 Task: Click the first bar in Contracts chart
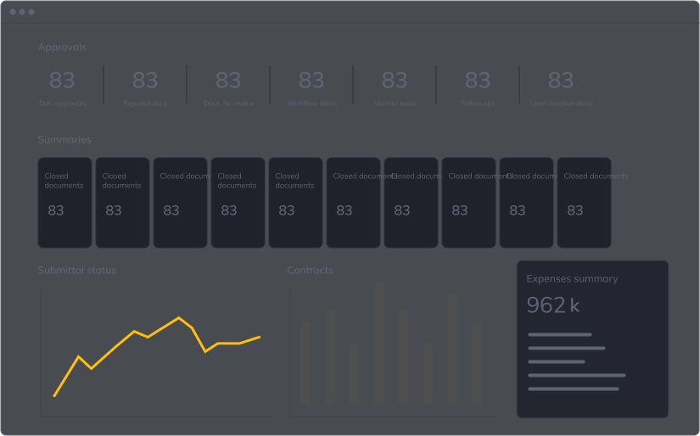pyautogui.click(x=305, y=362)
